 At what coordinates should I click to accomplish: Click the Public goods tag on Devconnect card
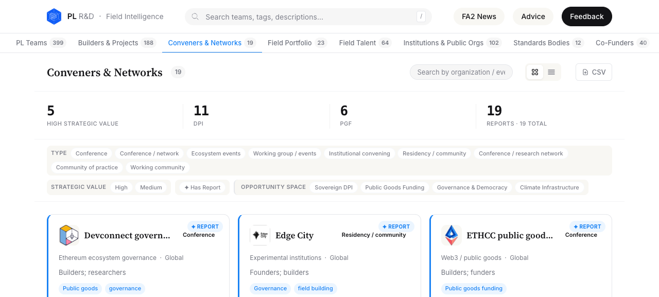tap(80, 288)
